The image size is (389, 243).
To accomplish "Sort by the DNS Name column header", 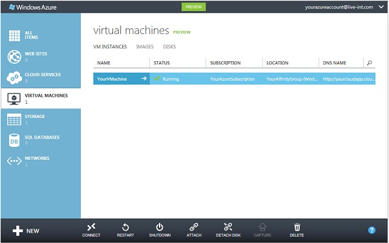I will pyautogui.click(x=334, y=63).
